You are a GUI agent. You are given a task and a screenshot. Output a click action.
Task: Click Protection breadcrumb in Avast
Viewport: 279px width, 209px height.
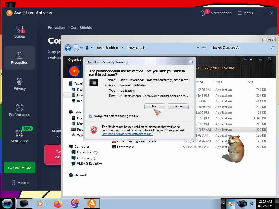point(56,27)
